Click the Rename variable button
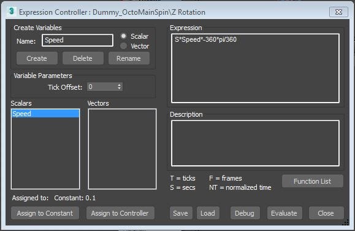Screen dimensions: 355x231 (x=129, y=58)
